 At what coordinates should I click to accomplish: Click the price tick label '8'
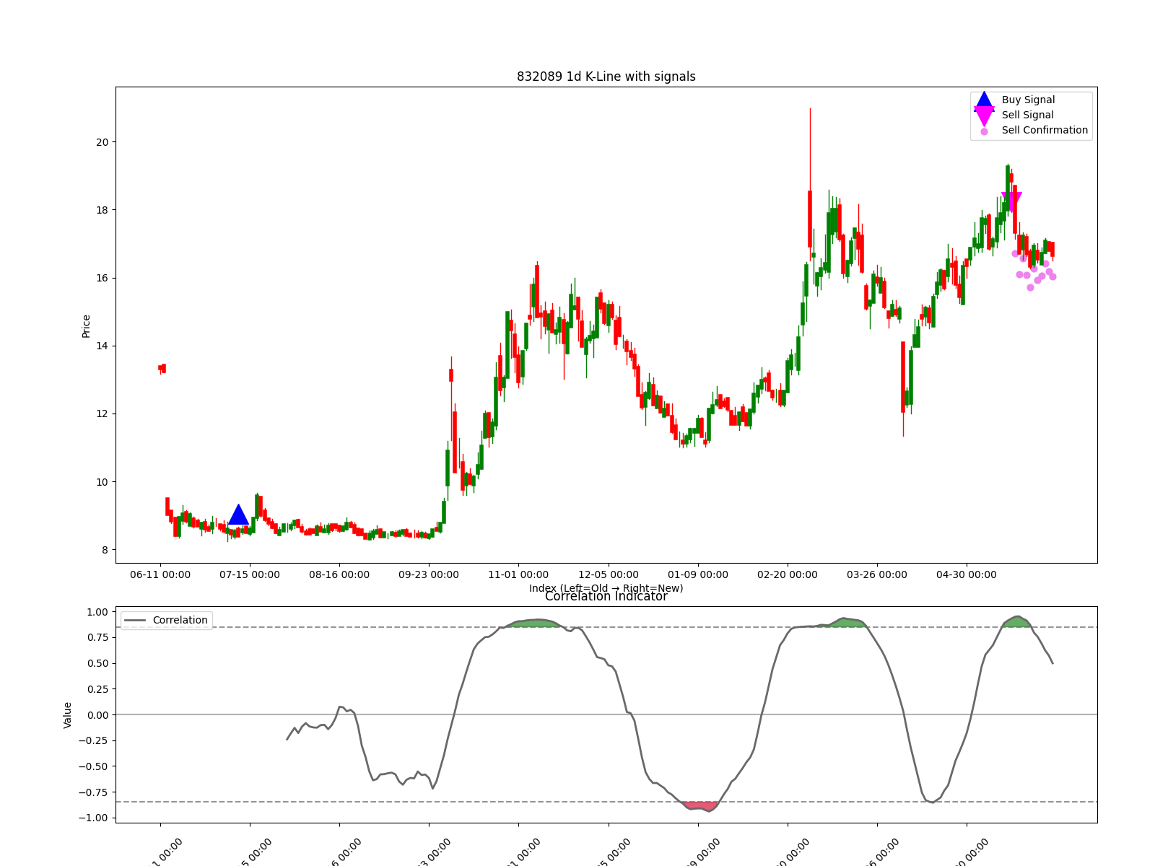105,550
